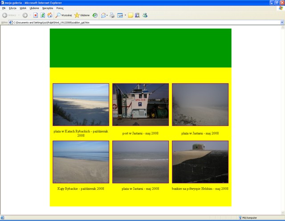Open the History toolbar icon
285x221 pixels.
(95, 15)
